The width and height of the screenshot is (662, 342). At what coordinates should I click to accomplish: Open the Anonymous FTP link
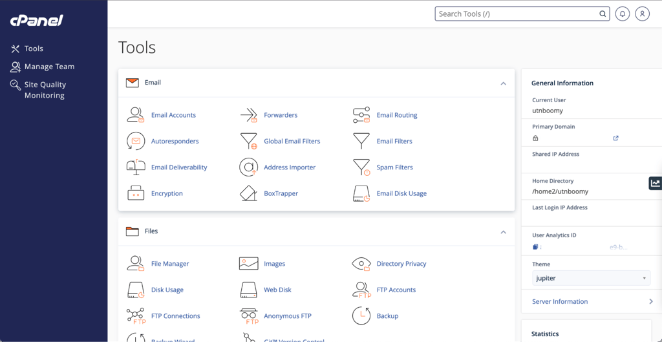pyautogui.click(x=288, y=316)
